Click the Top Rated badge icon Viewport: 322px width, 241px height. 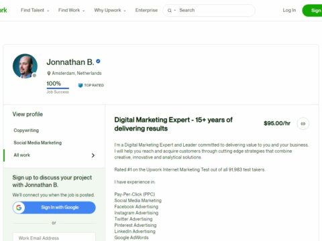click(x=80, y=85)
